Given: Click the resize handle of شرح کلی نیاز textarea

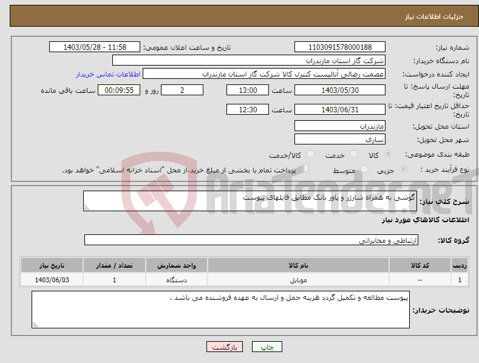Looking at the screenshot, I should 86,208.
